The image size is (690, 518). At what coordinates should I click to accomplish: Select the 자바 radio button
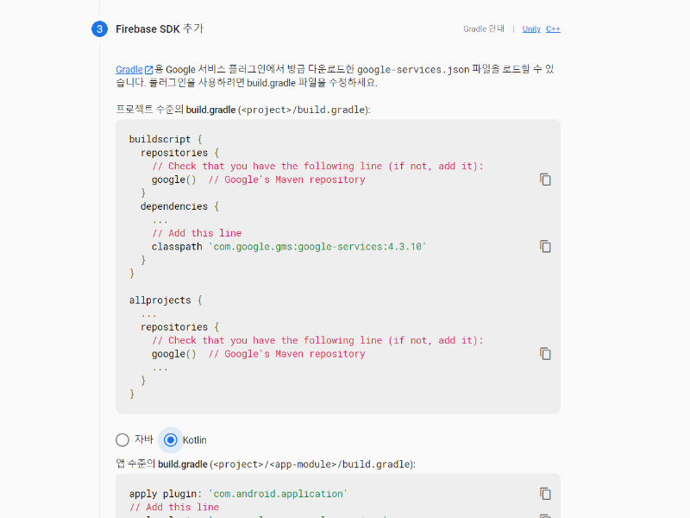(122, 439)
